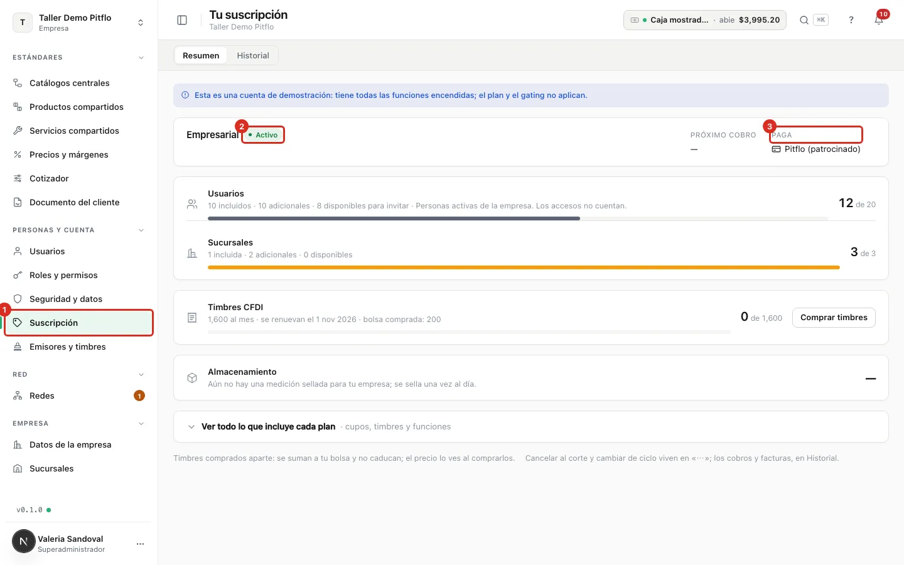Open the Redes network icon
The image size is (904, 565).
(x=18, y=395)
